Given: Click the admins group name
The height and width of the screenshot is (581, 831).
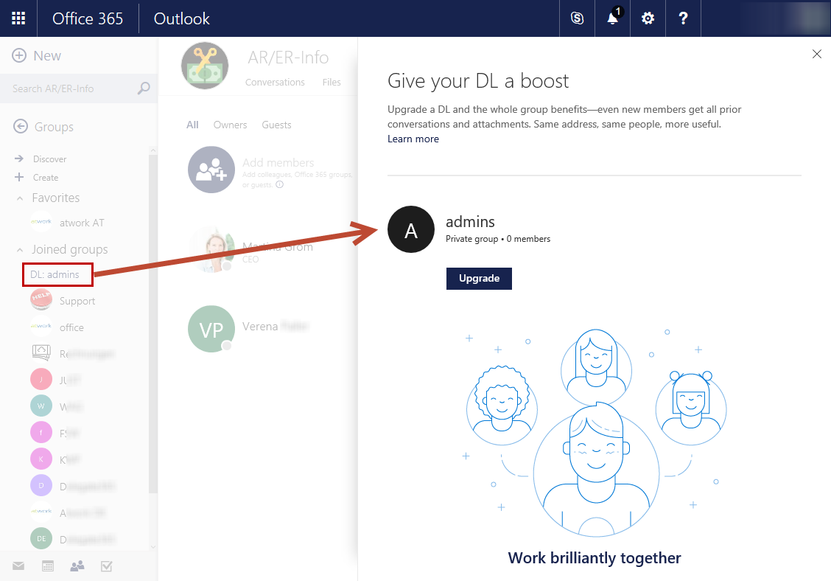Looking at the screenshot, I should click(470, 222).
